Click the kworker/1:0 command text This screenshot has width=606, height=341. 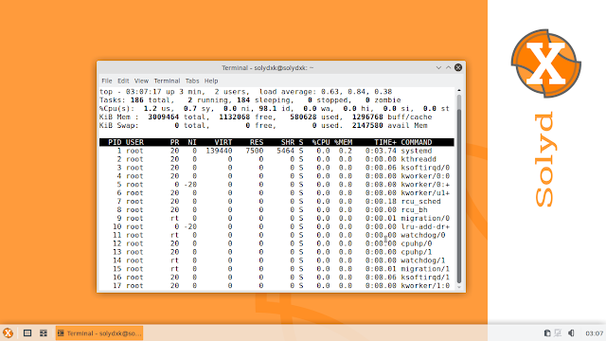click(x=425, y=286)
